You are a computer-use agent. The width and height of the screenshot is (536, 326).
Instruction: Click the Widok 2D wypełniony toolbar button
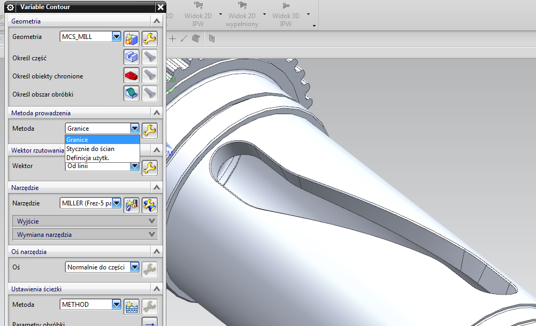(x=242, y=14)
